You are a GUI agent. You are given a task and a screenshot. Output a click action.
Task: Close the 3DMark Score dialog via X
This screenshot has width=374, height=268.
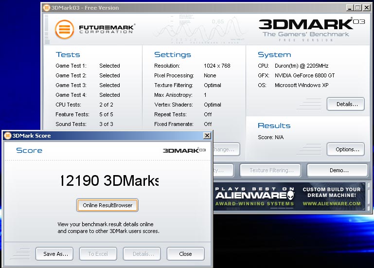tap(206, 136)
